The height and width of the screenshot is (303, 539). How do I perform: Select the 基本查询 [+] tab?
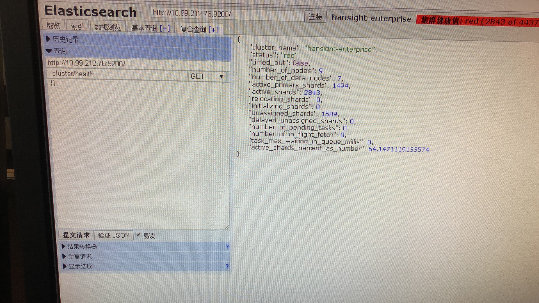150,28
